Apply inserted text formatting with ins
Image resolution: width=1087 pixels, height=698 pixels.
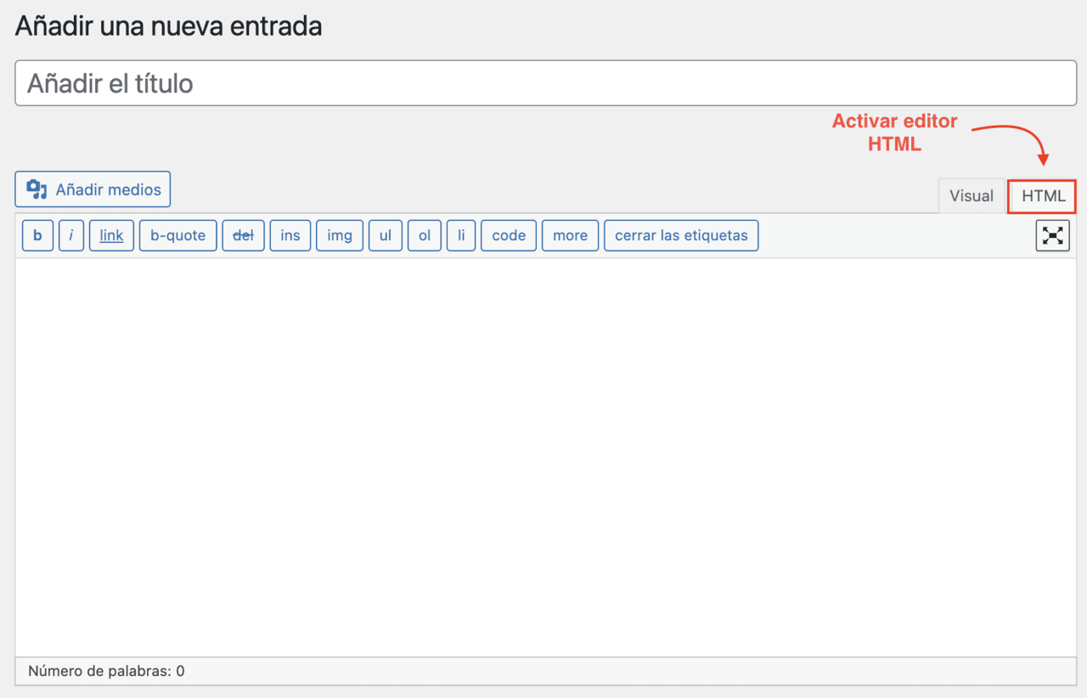click(289, 235)
